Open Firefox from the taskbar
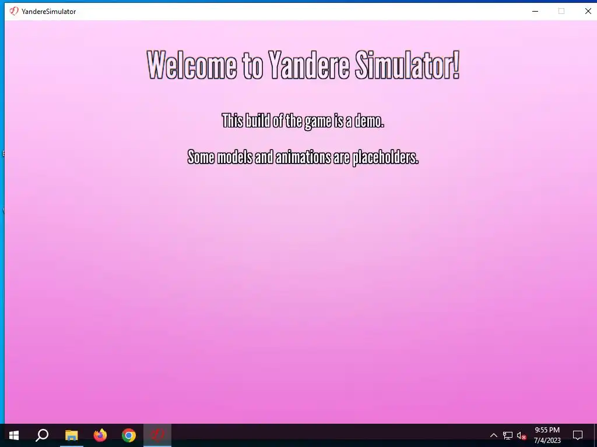The width and height of the screenshot is (597, 447). click(x=100, y=435)
